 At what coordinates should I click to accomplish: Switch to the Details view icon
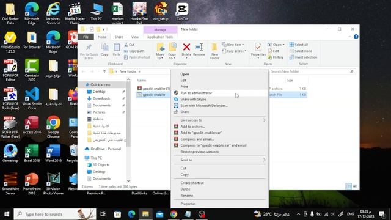pos(348,186)
